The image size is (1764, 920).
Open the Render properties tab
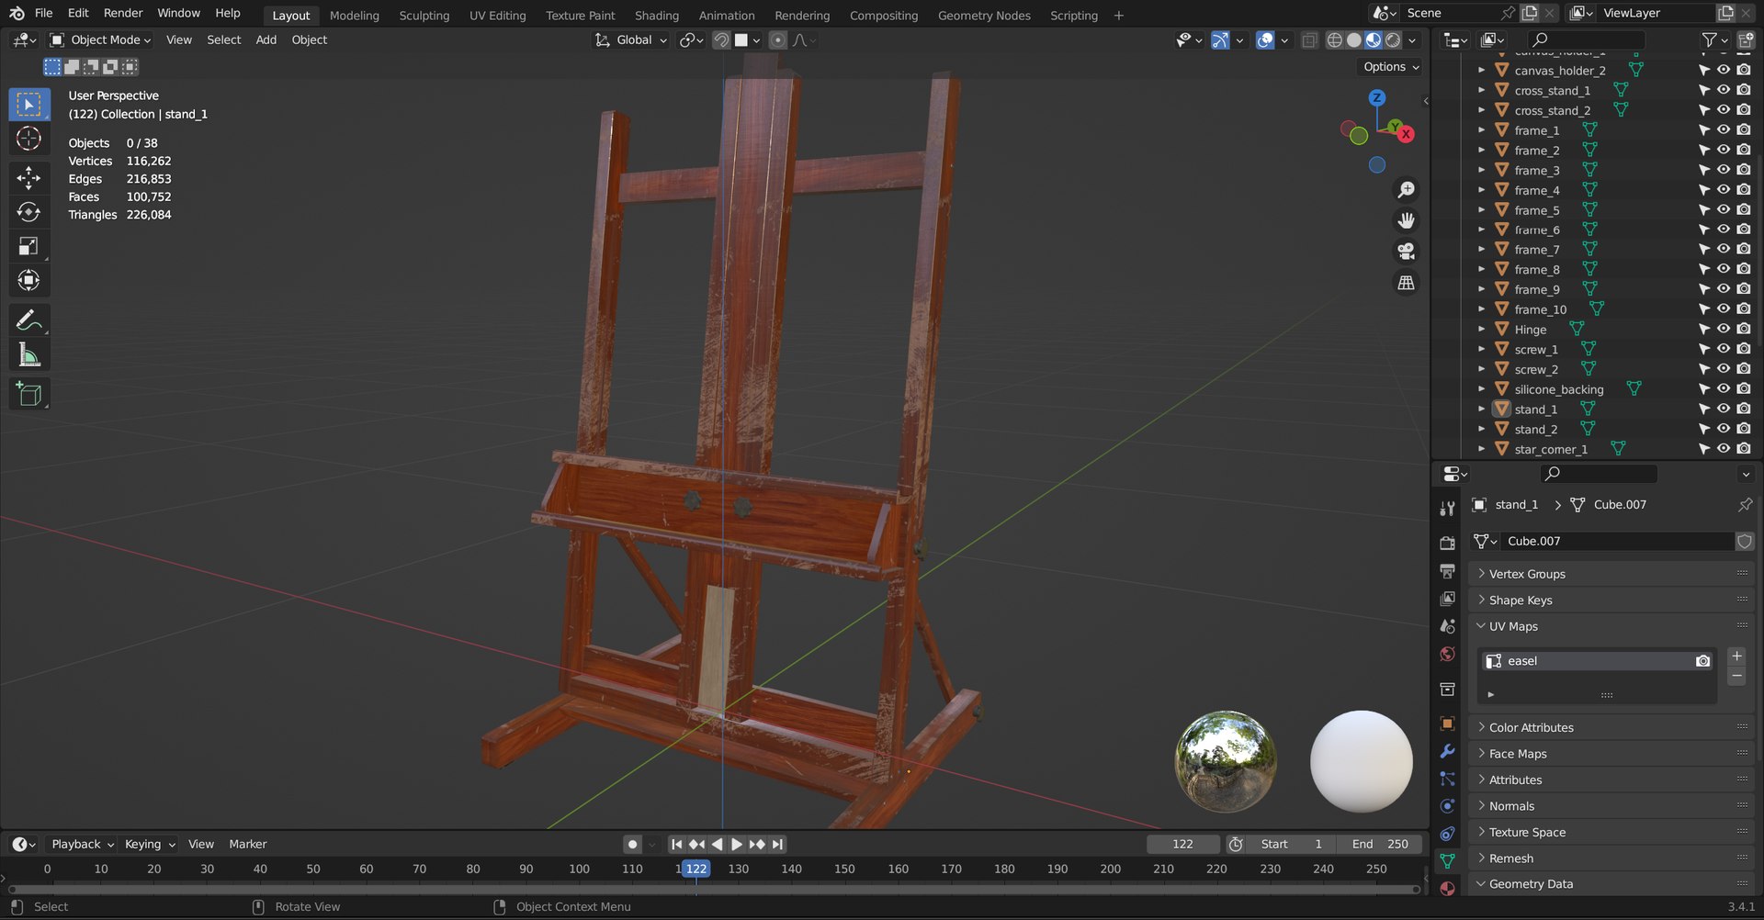pos(1447,544)
